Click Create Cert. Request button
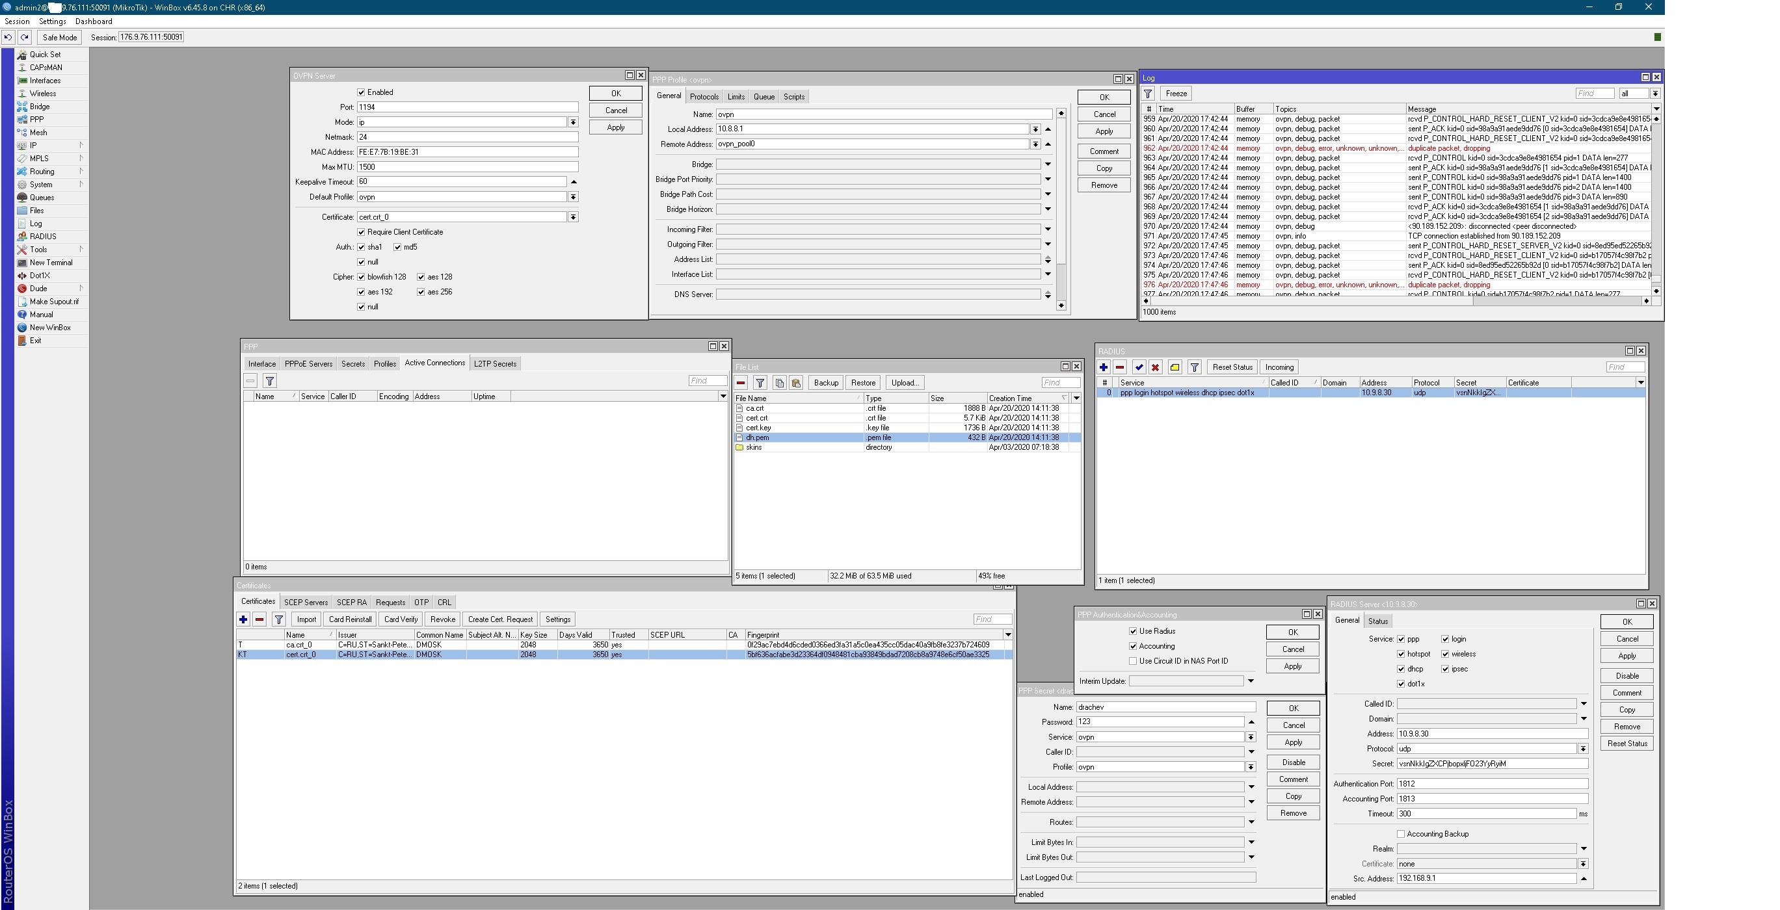The image size is (1780, 910). 500,619
